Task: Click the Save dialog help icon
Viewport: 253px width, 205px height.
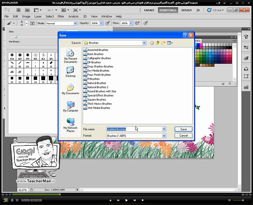Action: (x=185, y=35)
